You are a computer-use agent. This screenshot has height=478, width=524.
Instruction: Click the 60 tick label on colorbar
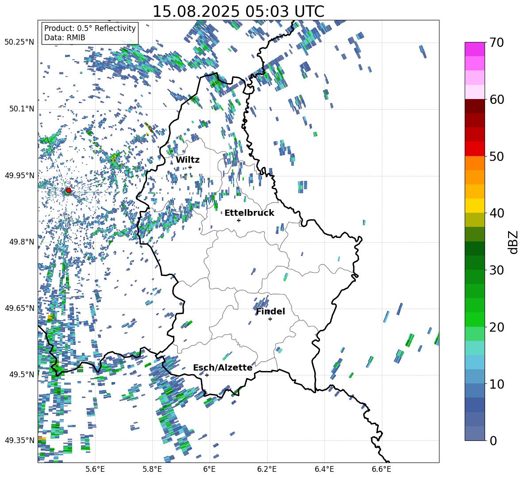[x=497, y=99]
